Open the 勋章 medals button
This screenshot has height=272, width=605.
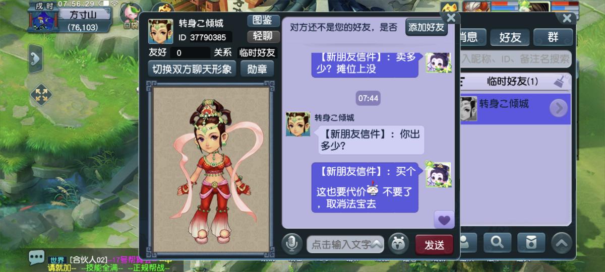[x=257, y=69]
